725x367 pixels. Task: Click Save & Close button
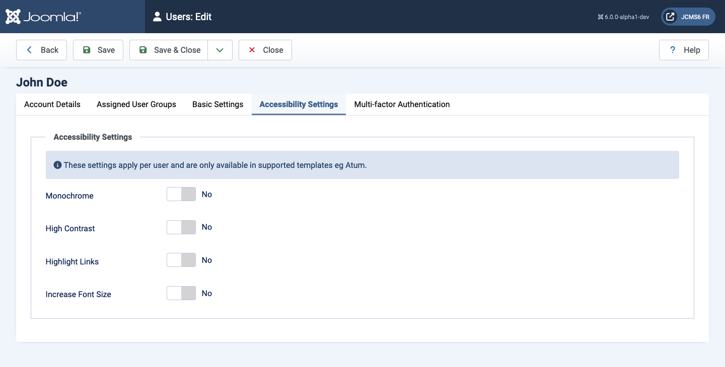(169, 50)
